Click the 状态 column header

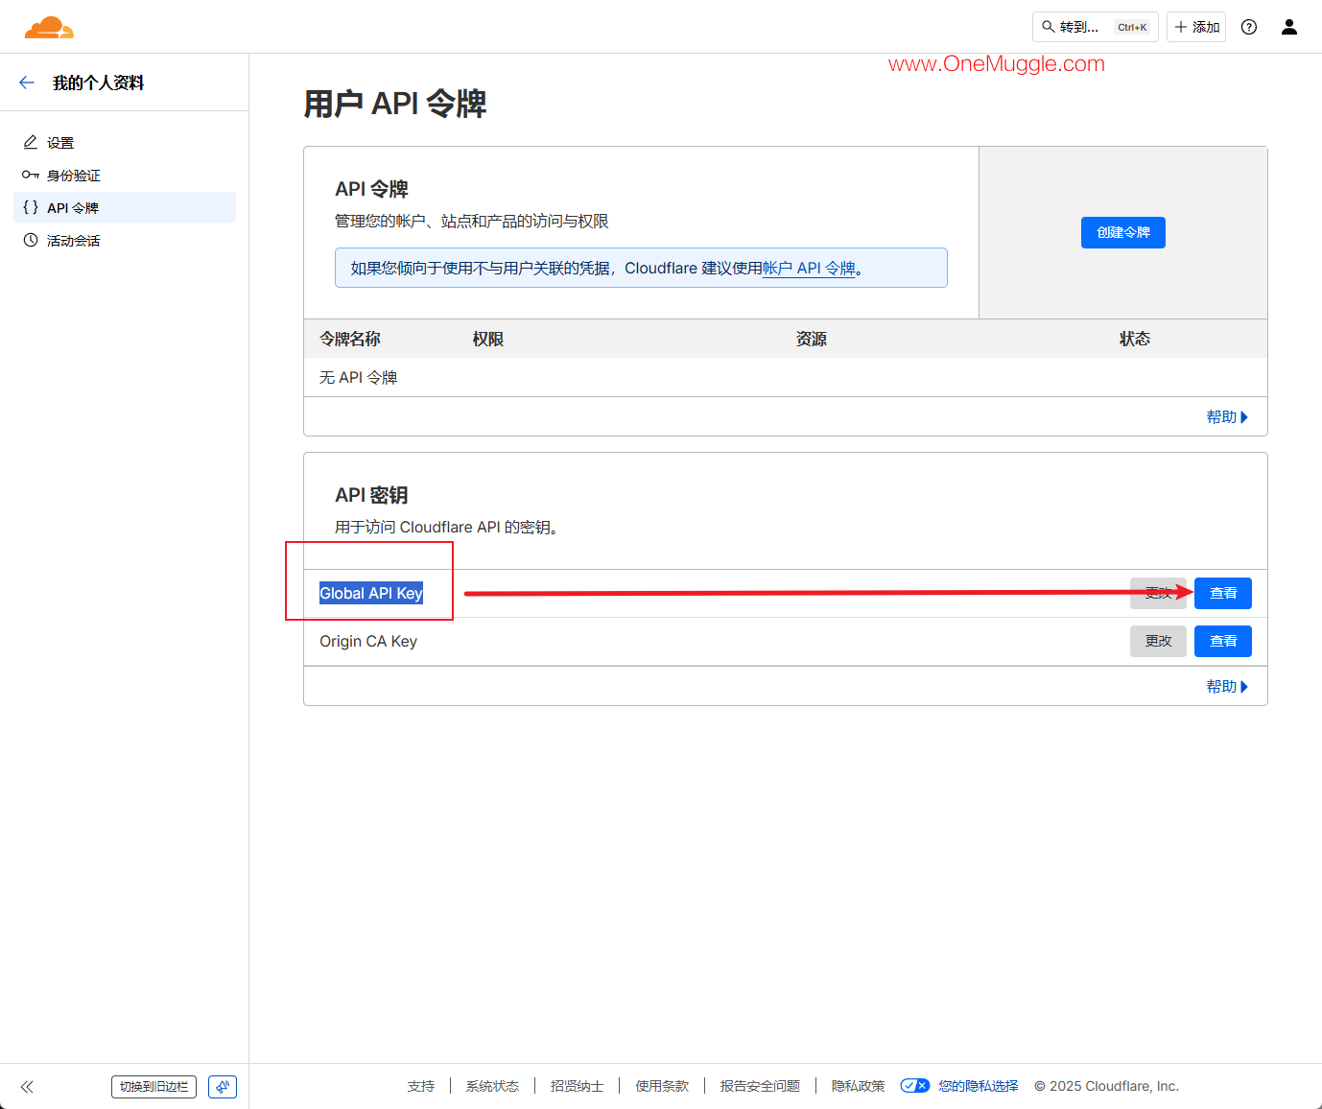point(1135,339)
